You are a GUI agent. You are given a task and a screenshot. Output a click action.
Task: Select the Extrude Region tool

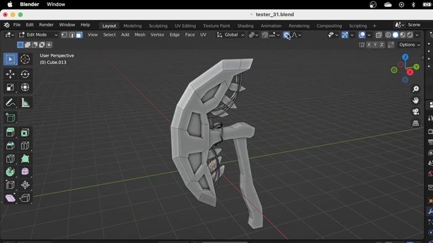(x=11, y=132)
